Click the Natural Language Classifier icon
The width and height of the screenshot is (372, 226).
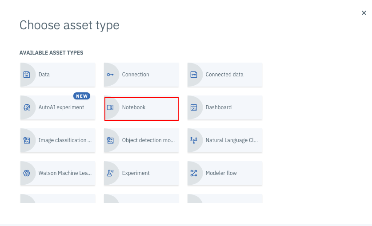[194, 140]
